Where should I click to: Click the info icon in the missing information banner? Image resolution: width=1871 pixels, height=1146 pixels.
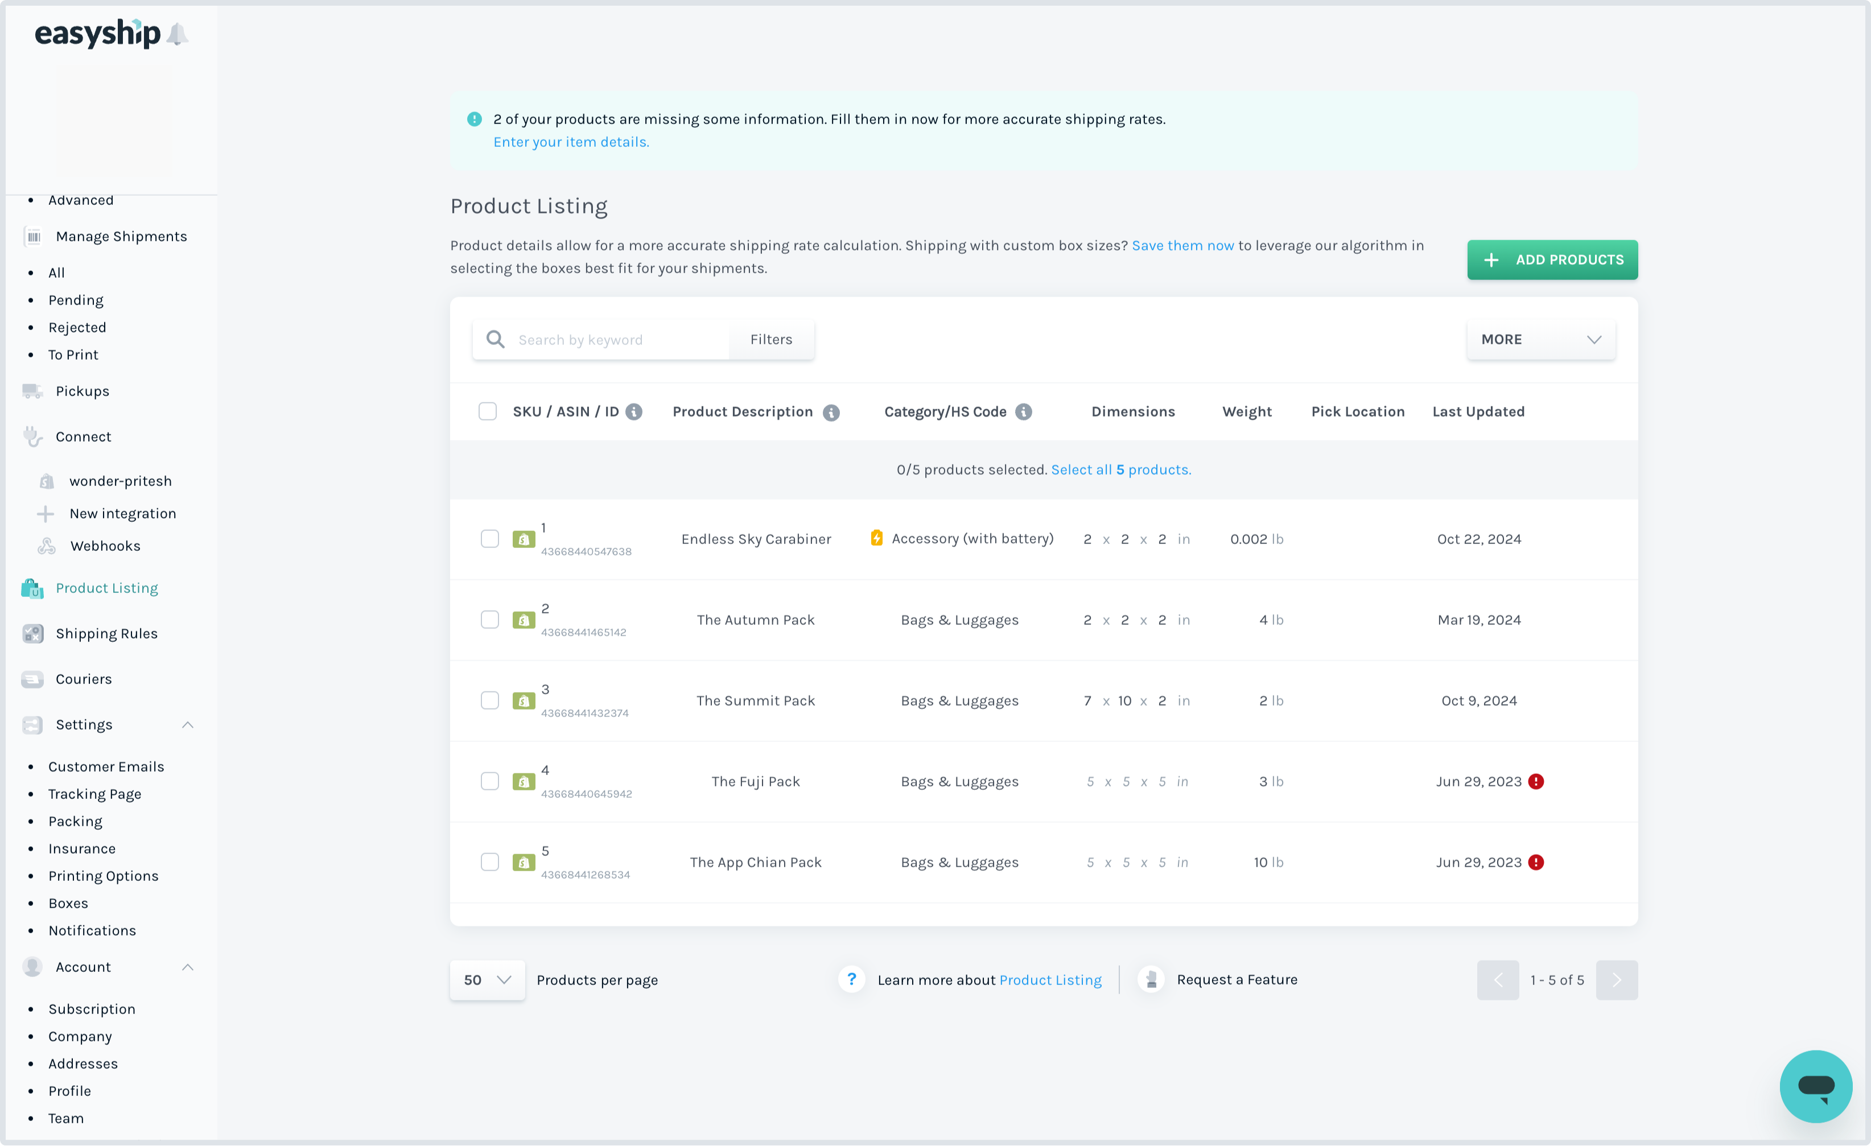[x=475, y=119]
